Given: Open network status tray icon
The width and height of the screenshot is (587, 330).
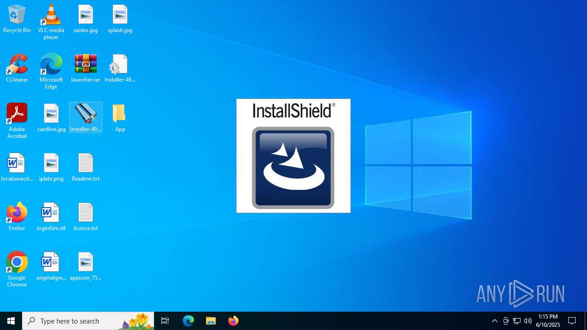Looking at the screenshot, I should pyautogui.click(x=517, y=321).
